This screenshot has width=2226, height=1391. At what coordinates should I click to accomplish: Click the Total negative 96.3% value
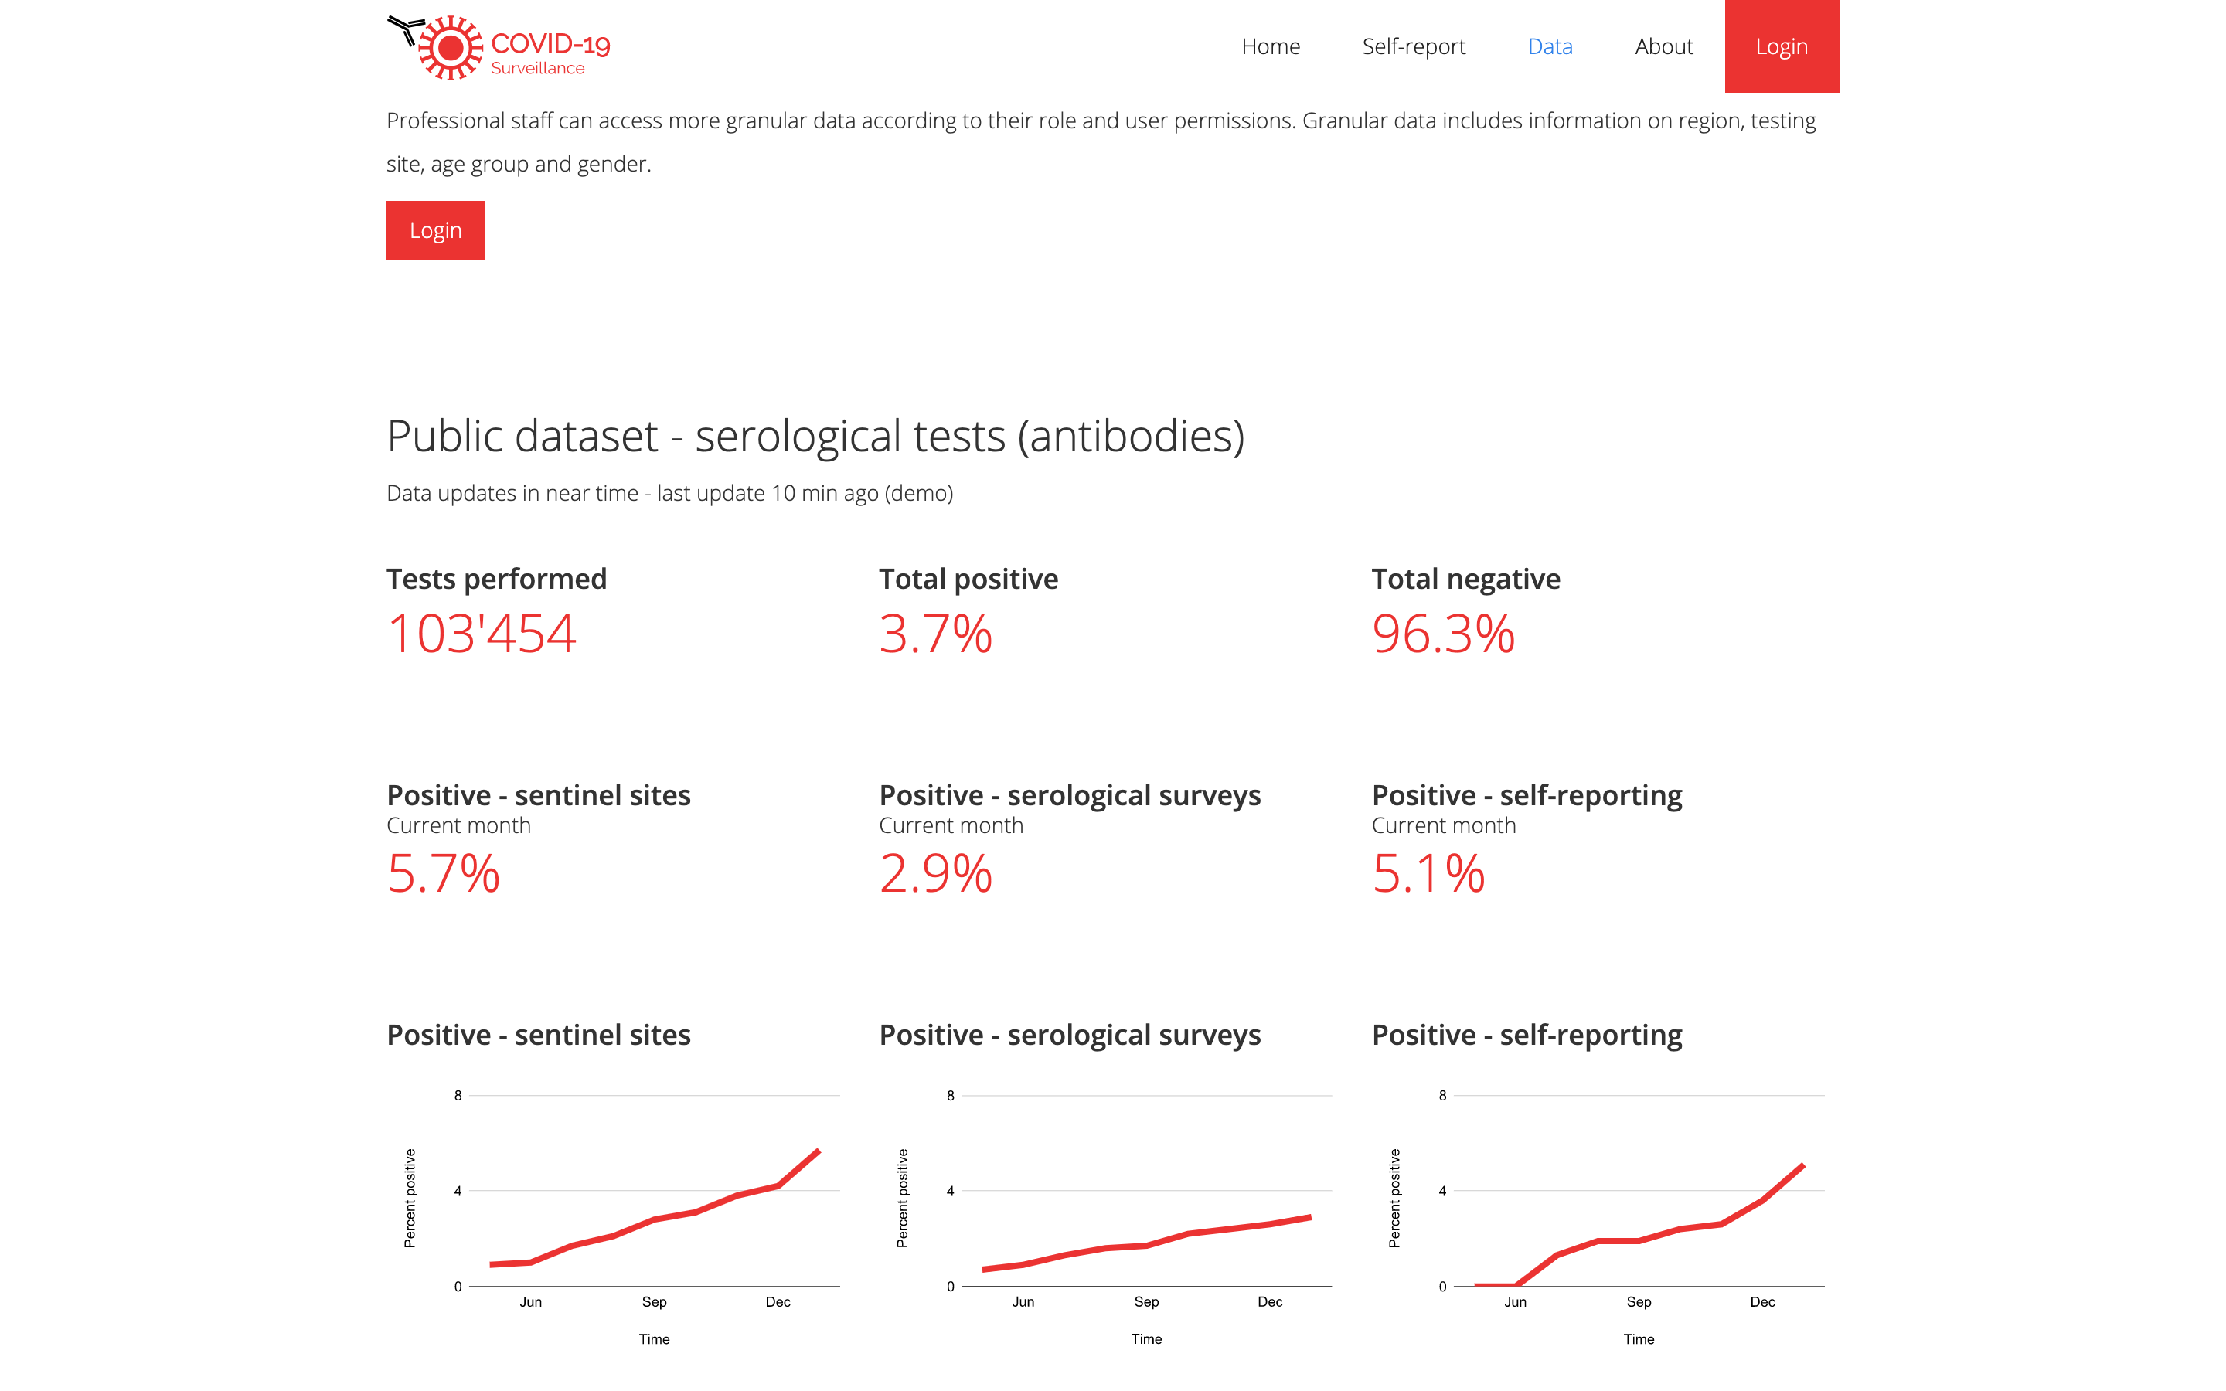click(x=1442, y=634)
